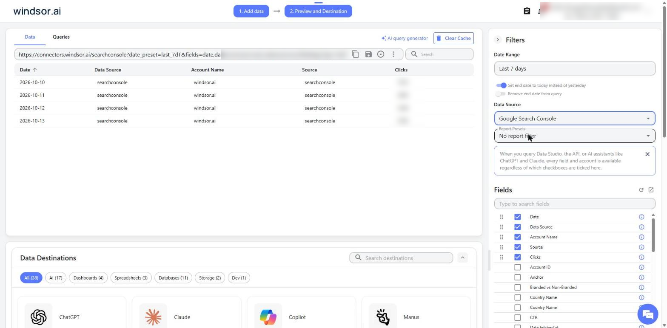The height and width of the screenshot is (328, 667).
Task: Click the clipboard icon in top header
Action: [x=527, y=11]
